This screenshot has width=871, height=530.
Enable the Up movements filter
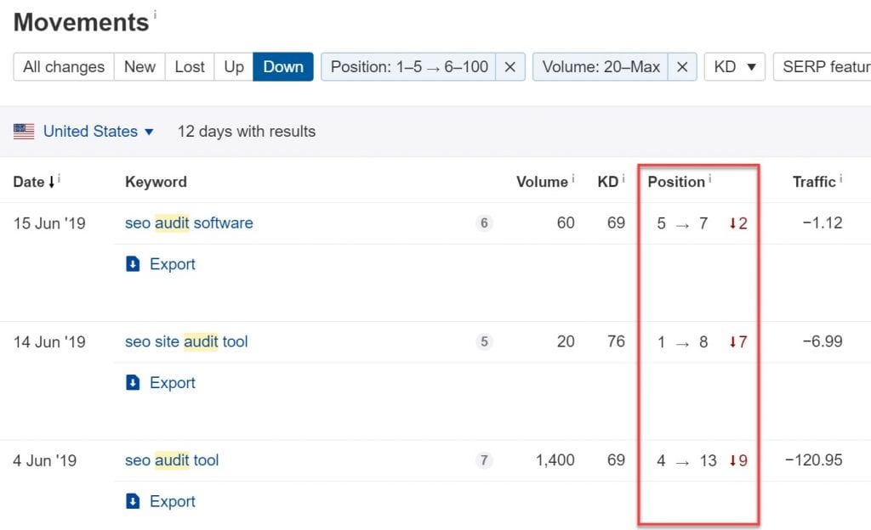[x=233, y=66]
